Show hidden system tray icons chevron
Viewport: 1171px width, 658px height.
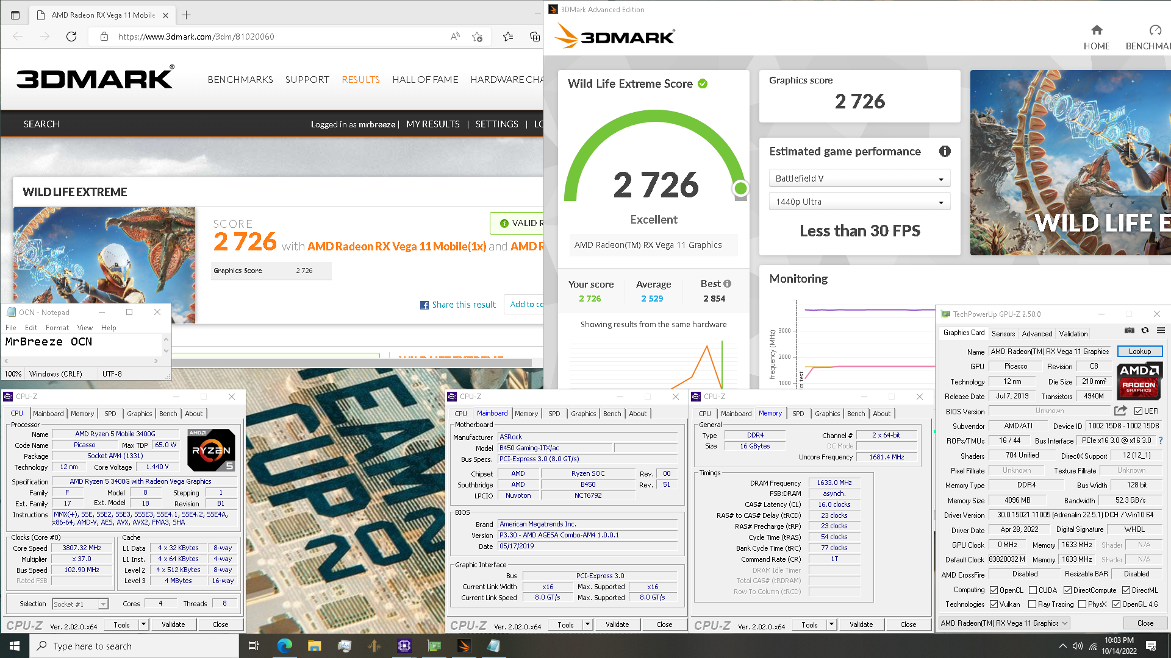point(1063,646)
